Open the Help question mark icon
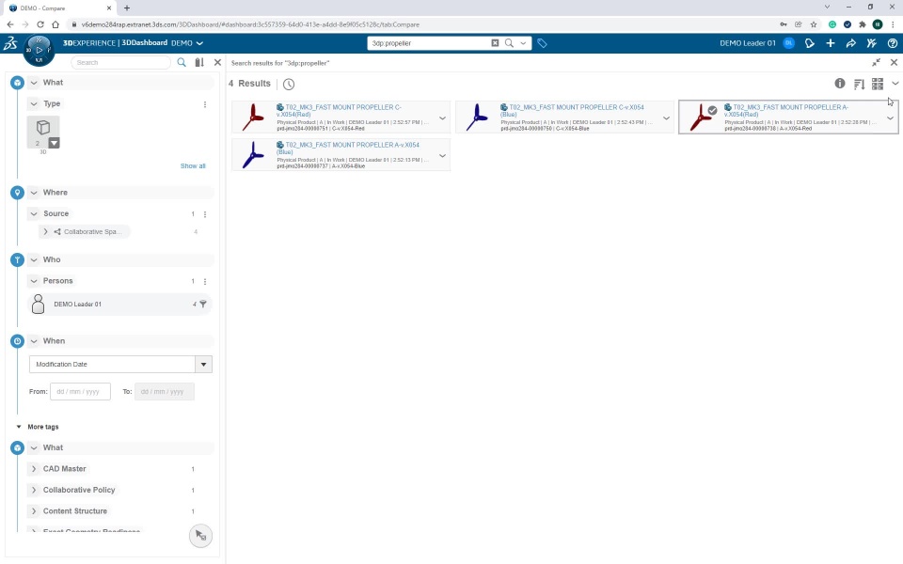The height and width of the screenshot is (564, 903). click(893, 43)
